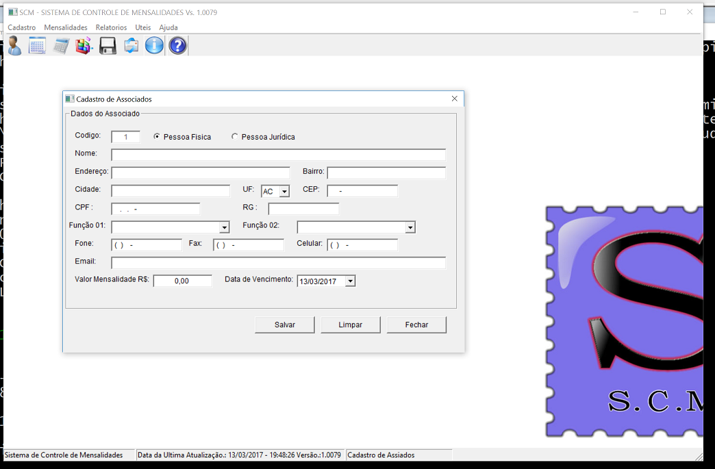The image size is (715, 469).
Task: Select the Pessoa Jurídica radio button
Action: click(x=235, y=137)
